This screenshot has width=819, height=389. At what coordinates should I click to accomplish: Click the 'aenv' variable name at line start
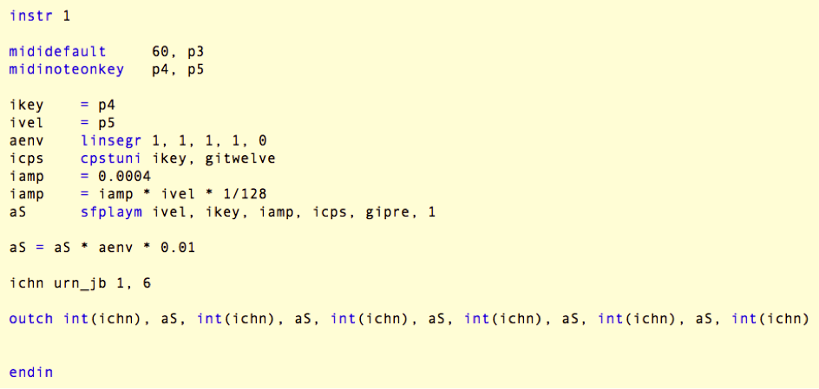pyautogui.click(x=26, y=140)
